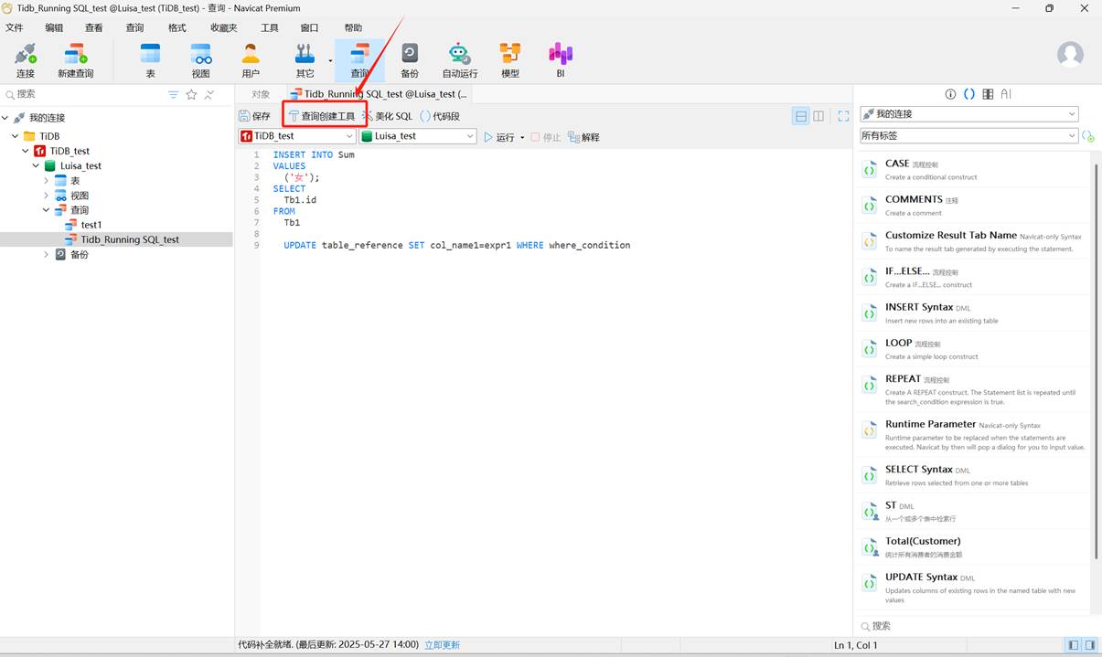1102x657 pixels.
Task: Switch to the 对象 (Objects) tab
Action: point(261,94)
